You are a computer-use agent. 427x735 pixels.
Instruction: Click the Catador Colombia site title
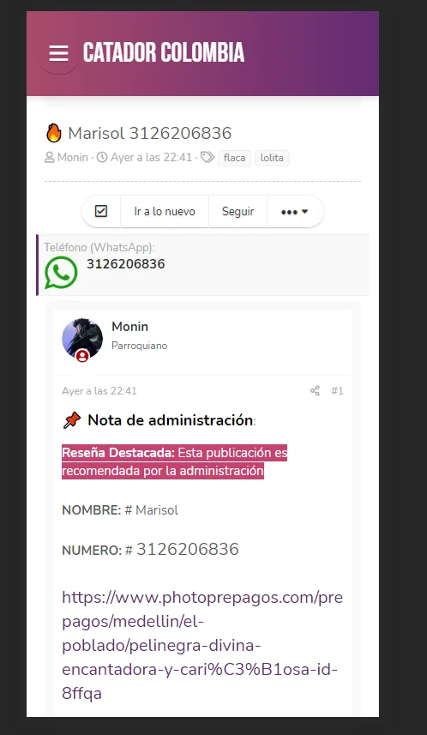tap(164, 52)
